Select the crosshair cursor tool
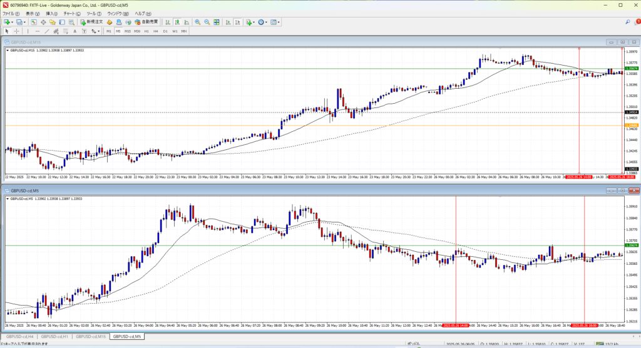 17,31
